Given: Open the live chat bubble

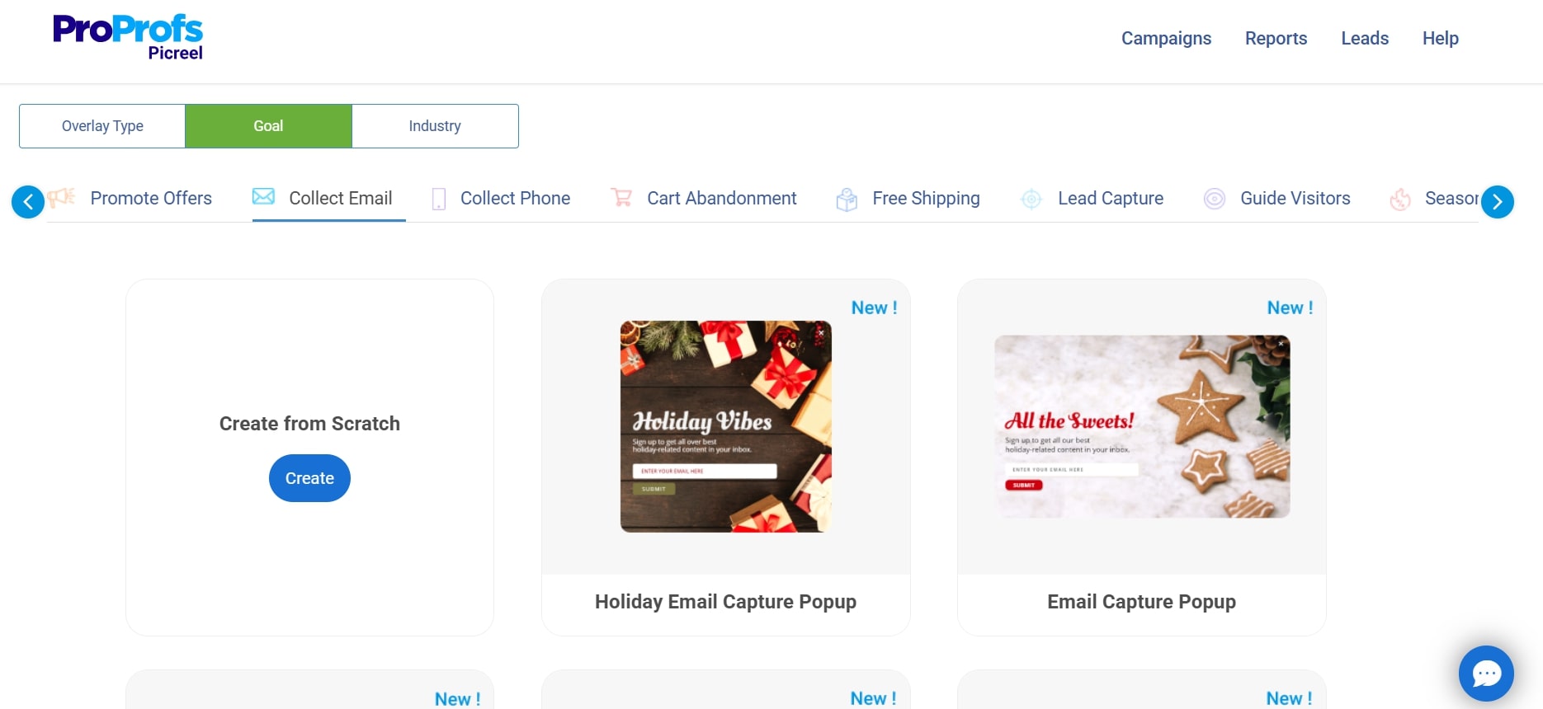Looking at the screenshot, I should click(x=1486, y=674).
